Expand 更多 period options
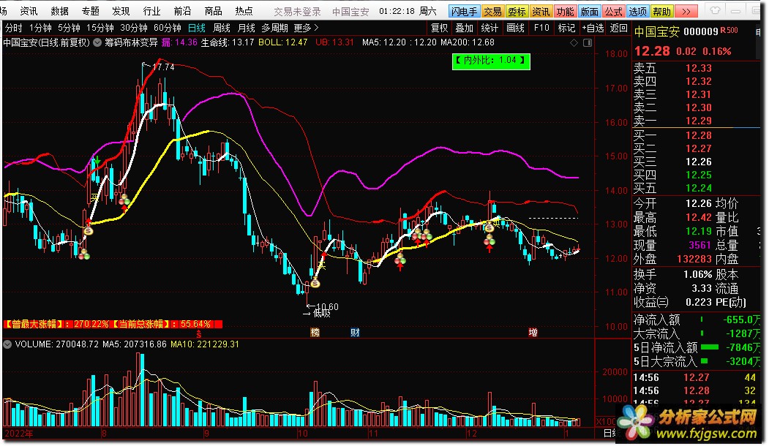The width and height of the screenshot is (769, 446). point(306,28)
